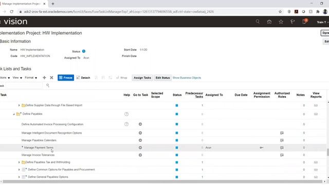Go to task Manage Invoice Tolerances

(140, 155)
